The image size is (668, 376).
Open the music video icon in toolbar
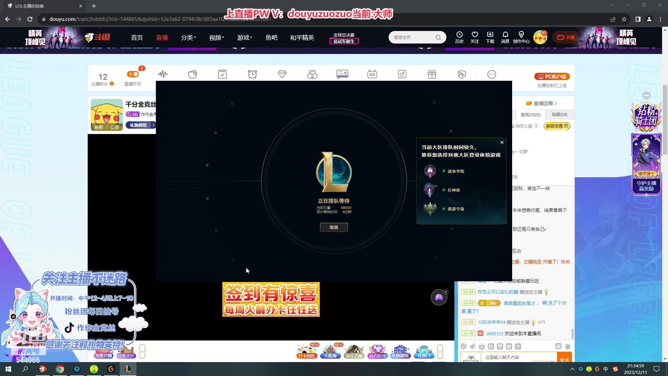coord(402,74)
